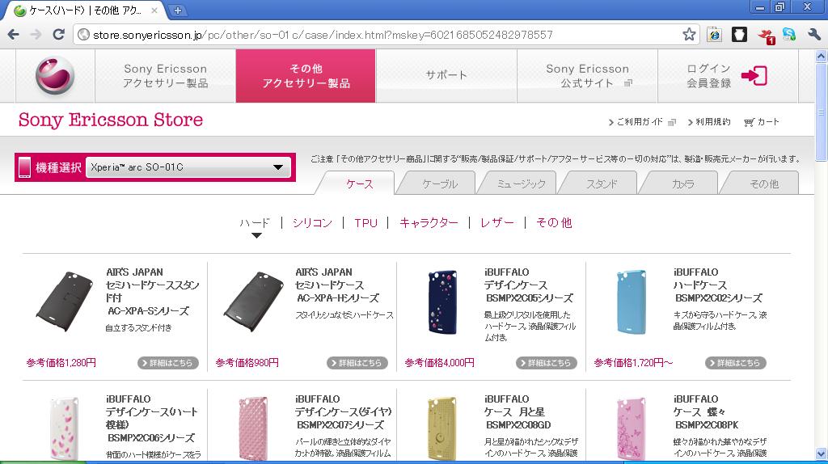Bookmark page with the star icon
Image resolution: width=828 pixels, height=464 pixels.
[689, 34]
